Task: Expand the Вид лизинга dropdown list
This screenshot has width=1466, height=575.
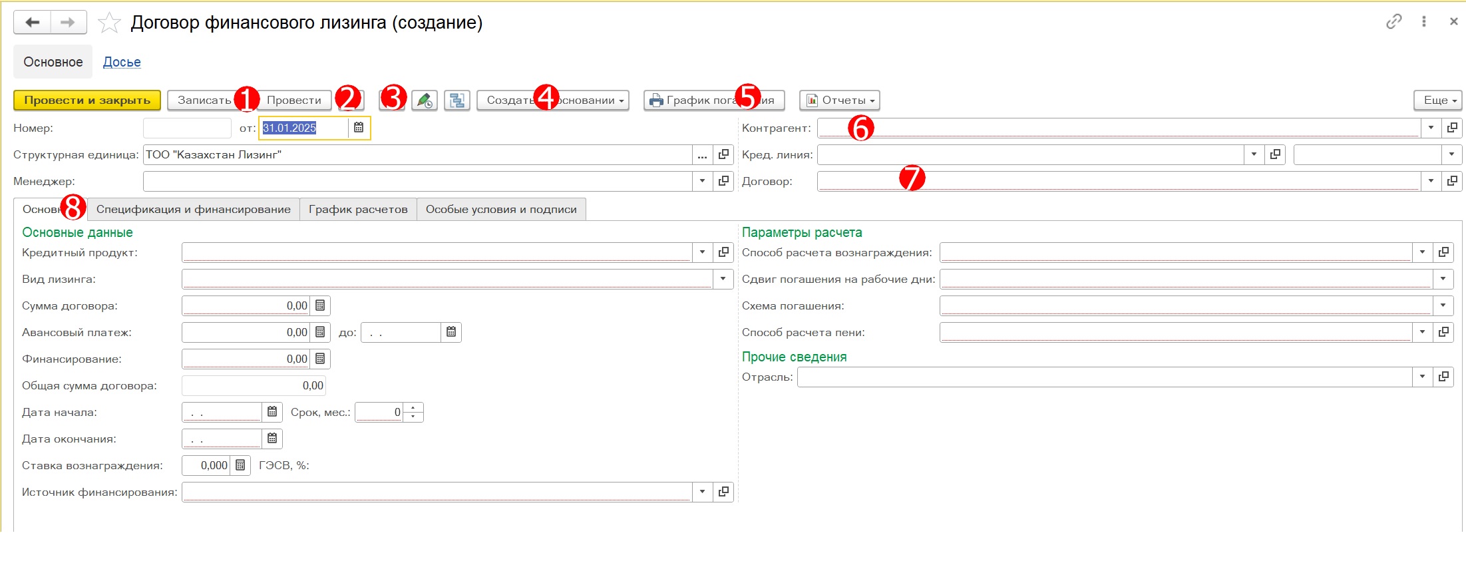Action: tap(723, 279)
